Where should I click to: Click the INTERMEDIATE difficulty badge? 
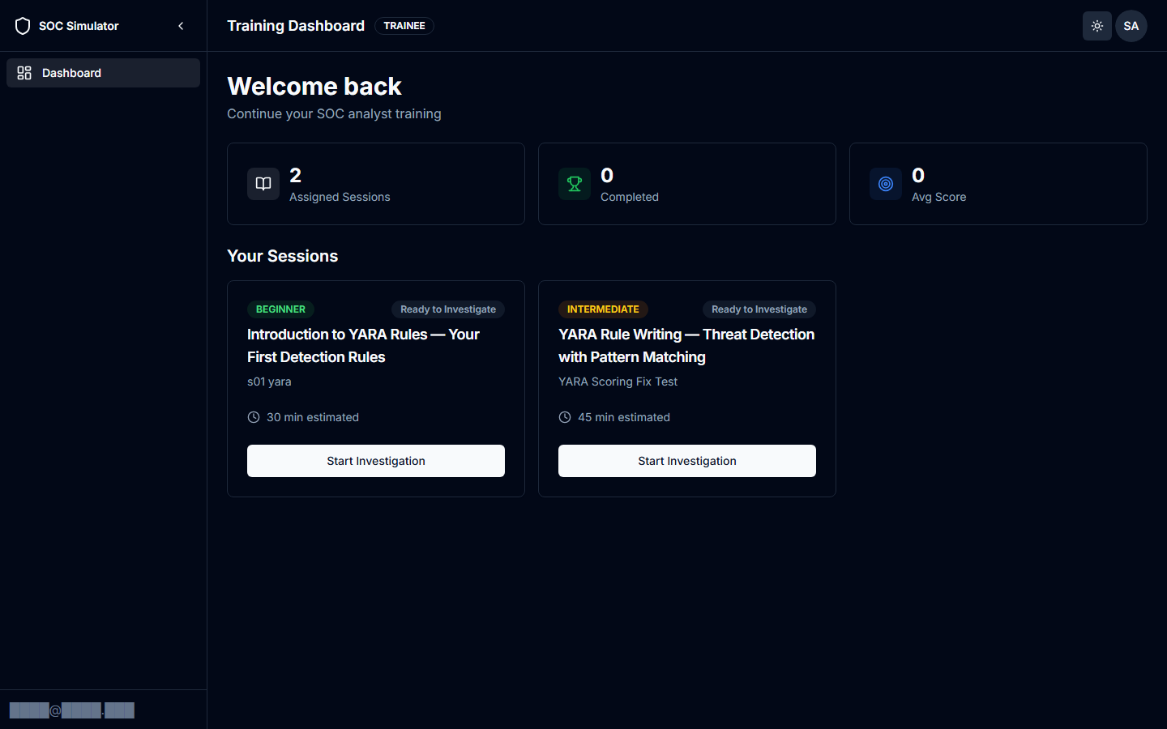tap(603, 309)
